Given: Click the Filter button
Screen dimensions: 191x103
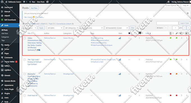Looking at the screenshot, I should coord(133,28).
